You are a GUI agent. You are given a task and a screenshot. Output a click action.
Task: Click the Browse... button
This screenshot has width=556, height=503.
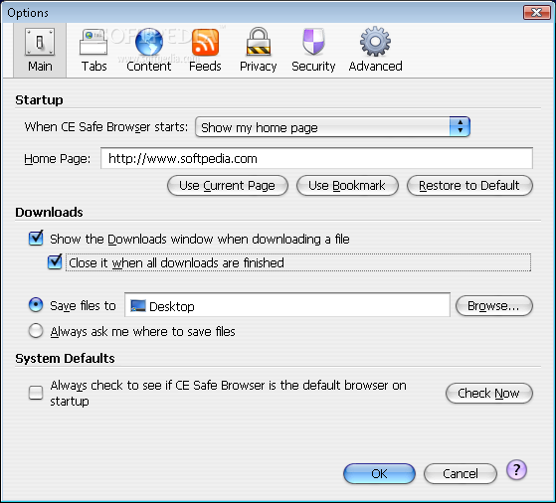[x=494, y=305]
